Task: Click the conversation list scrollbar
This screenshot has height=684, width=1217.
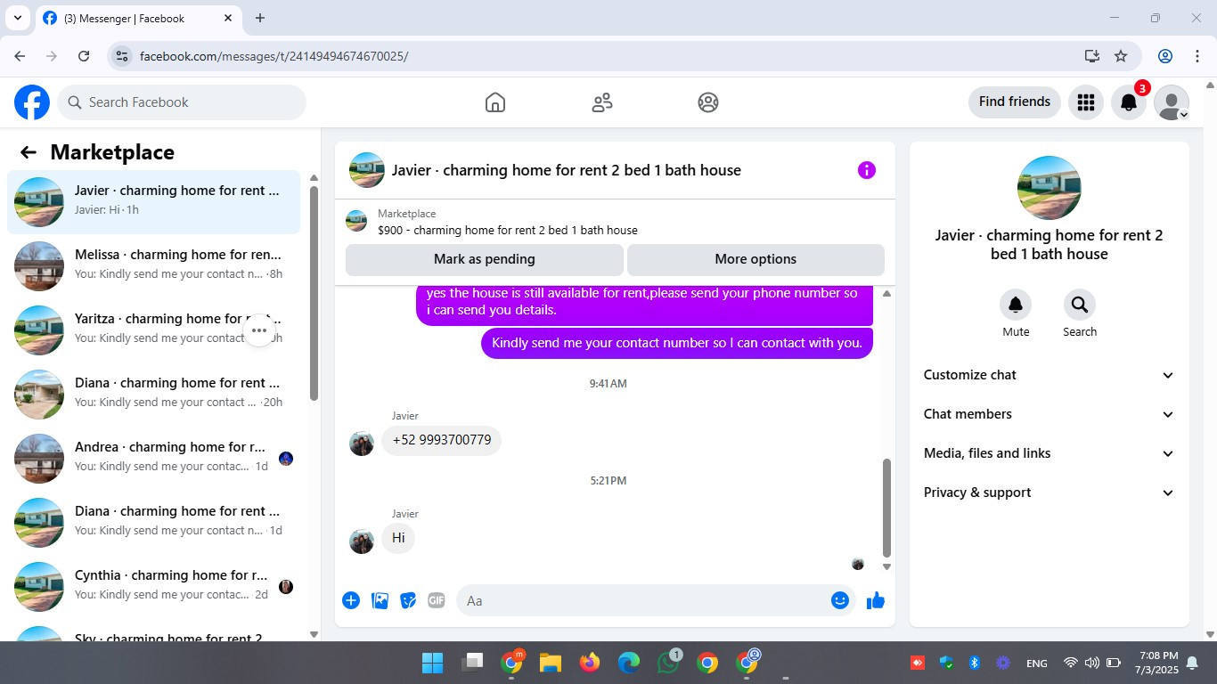Action: coord(314,294)
